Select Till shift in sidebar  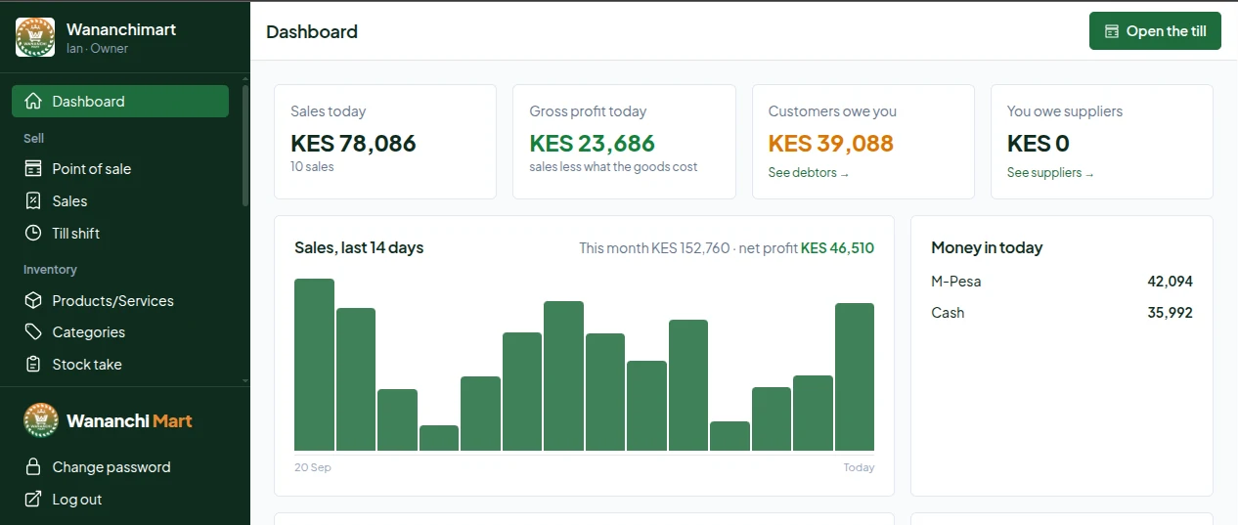(120, 233)
